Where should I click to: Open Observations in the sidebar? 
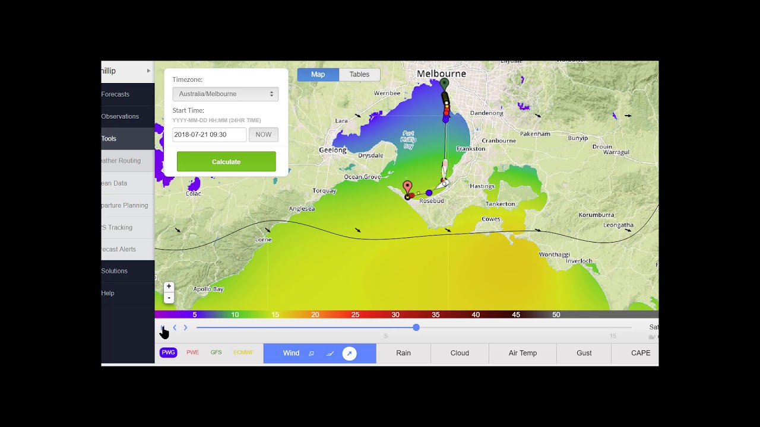pyautogui.click(x=128, y=116)
